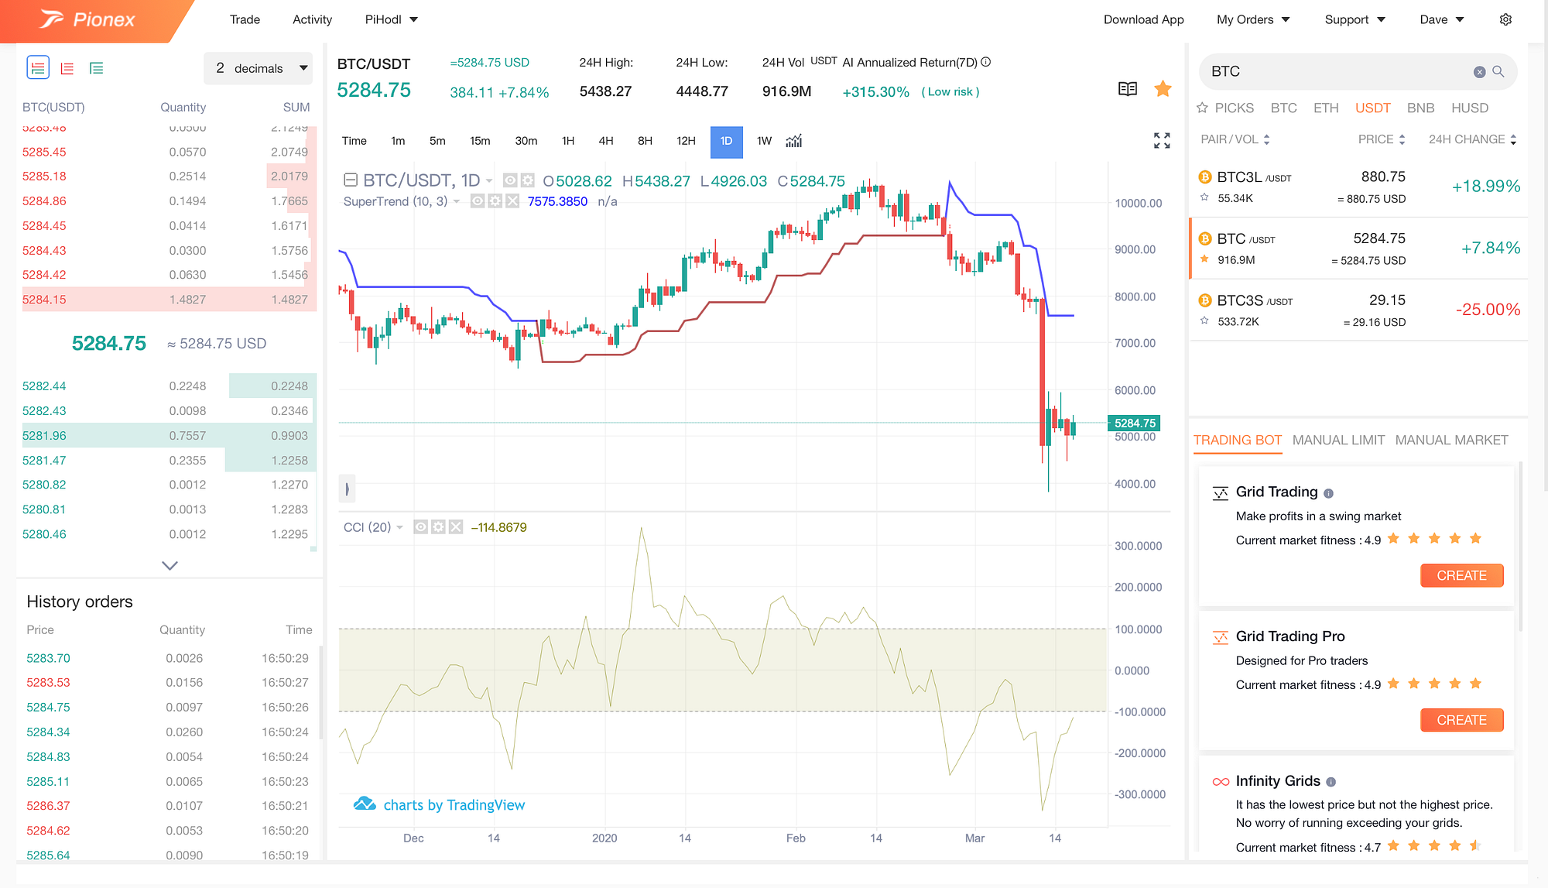This screenshot has width=1548, height=888.
Task: Click the chart side collapse handle
Action: (347, 489)
